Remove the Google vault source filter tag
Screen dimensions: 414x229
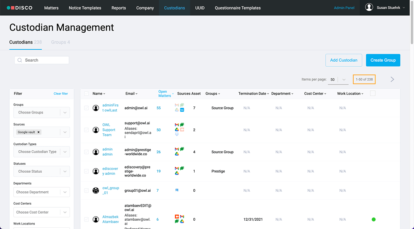[x=39, y=132]
